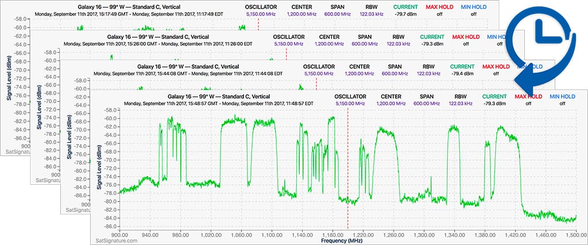588x245 pixels.
Task: Click the '1,220.00' frequency tick label
Action: click(x=363, y=235)
